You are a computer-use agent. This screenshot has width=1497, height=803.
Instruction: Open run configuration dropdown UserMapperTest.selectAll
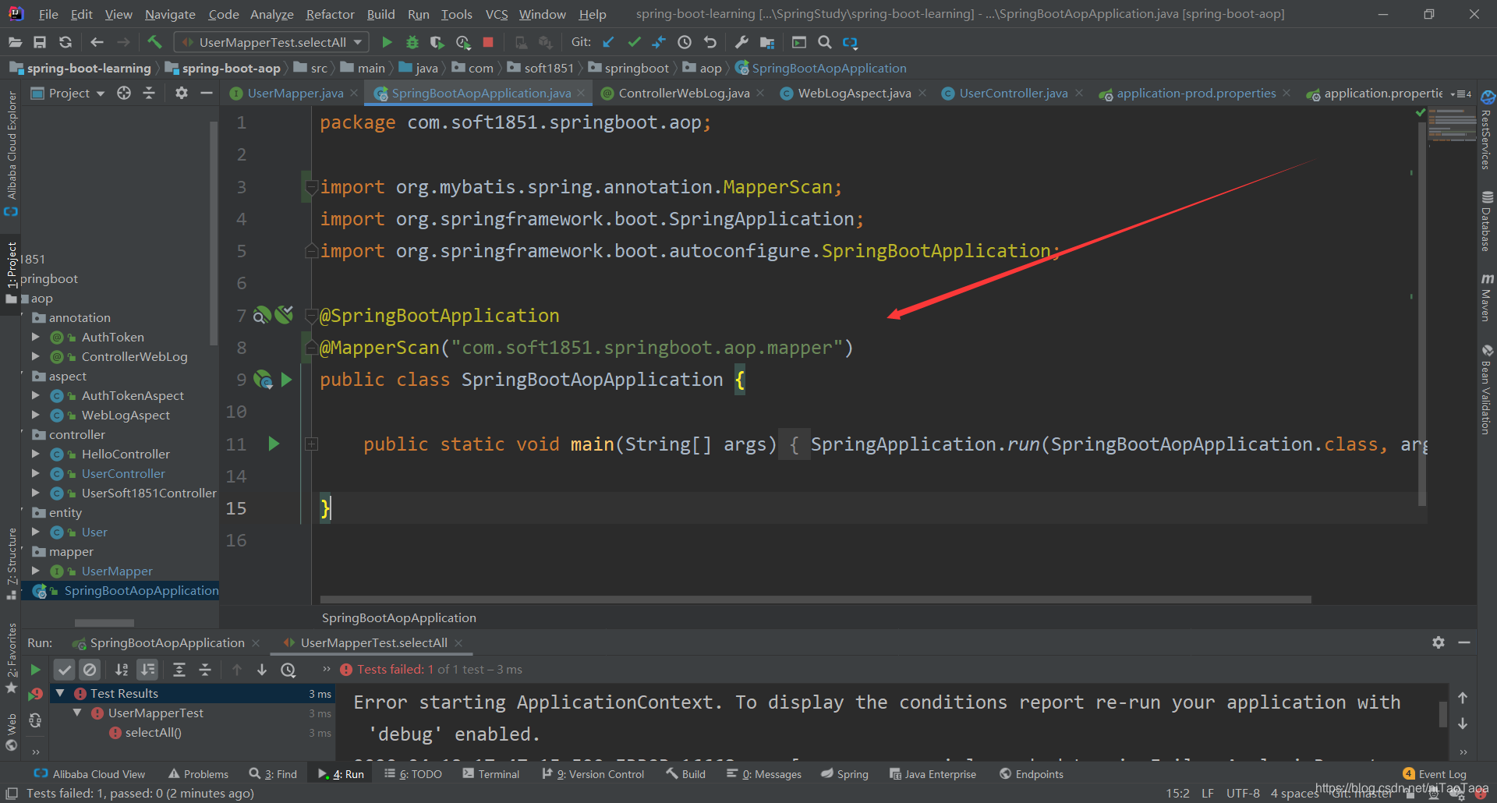tap(271, 42)
